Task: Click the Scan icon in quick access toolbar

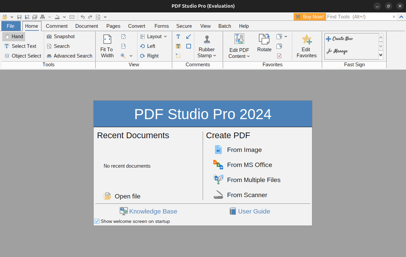Action: coord(57,17)
